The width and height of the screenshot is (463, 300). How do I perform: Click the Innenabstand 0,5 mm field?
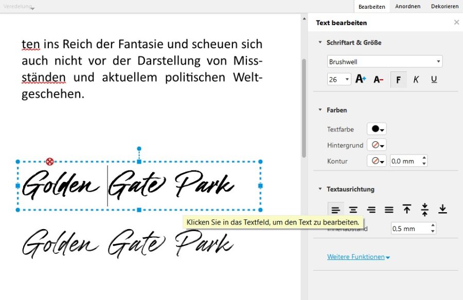411,228
